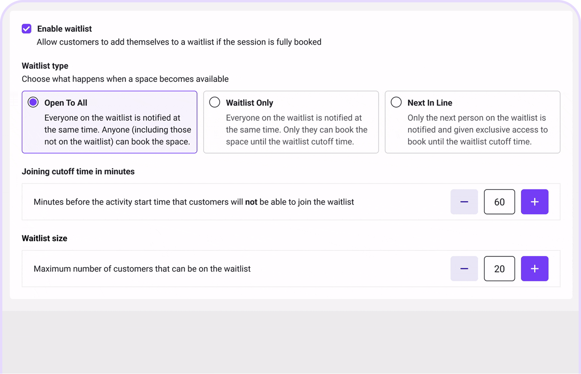Click the 'Open To All' card description text
Screen dimensions: 581x374
point(117,130)
